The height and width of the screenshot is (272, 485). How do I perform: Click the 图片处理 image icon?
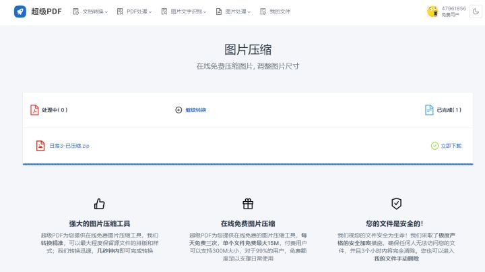click(219, 11)
